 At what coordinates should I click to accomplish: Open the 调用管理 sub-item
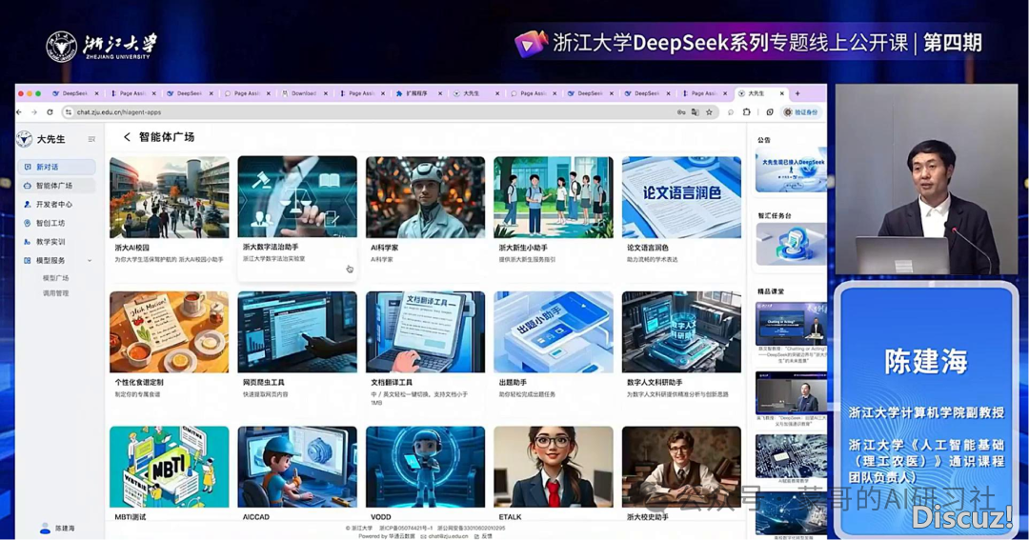[x=56, y=293]
